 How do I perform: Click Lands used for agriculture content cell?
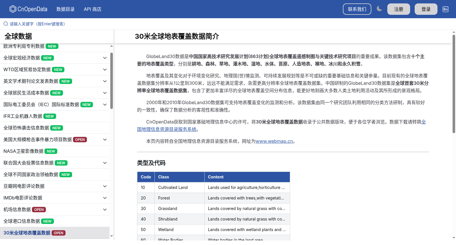click(247, 188)
